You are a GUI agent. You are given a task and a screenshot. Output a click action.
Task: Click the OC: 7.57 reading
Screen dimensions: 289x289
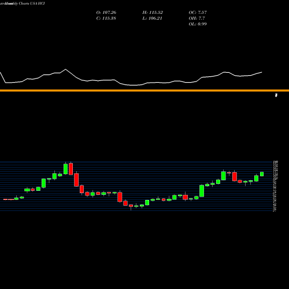coord(198,12)
